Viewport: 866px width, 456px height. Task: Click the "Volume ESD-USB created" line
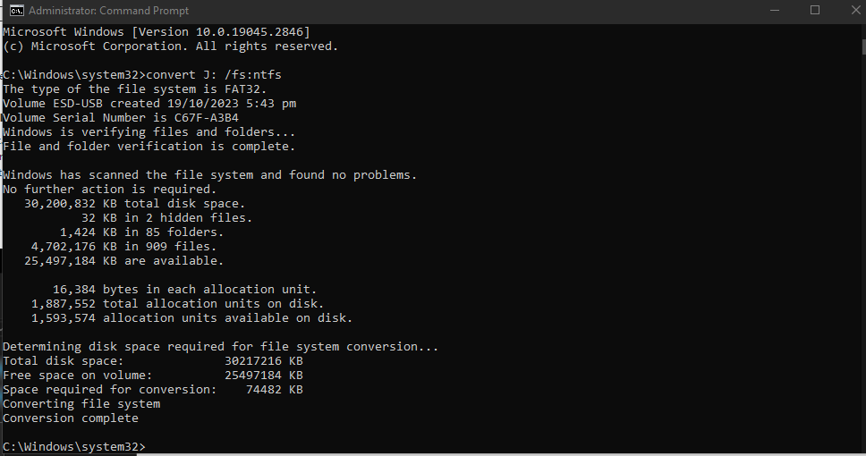click(x=149, y=103)
